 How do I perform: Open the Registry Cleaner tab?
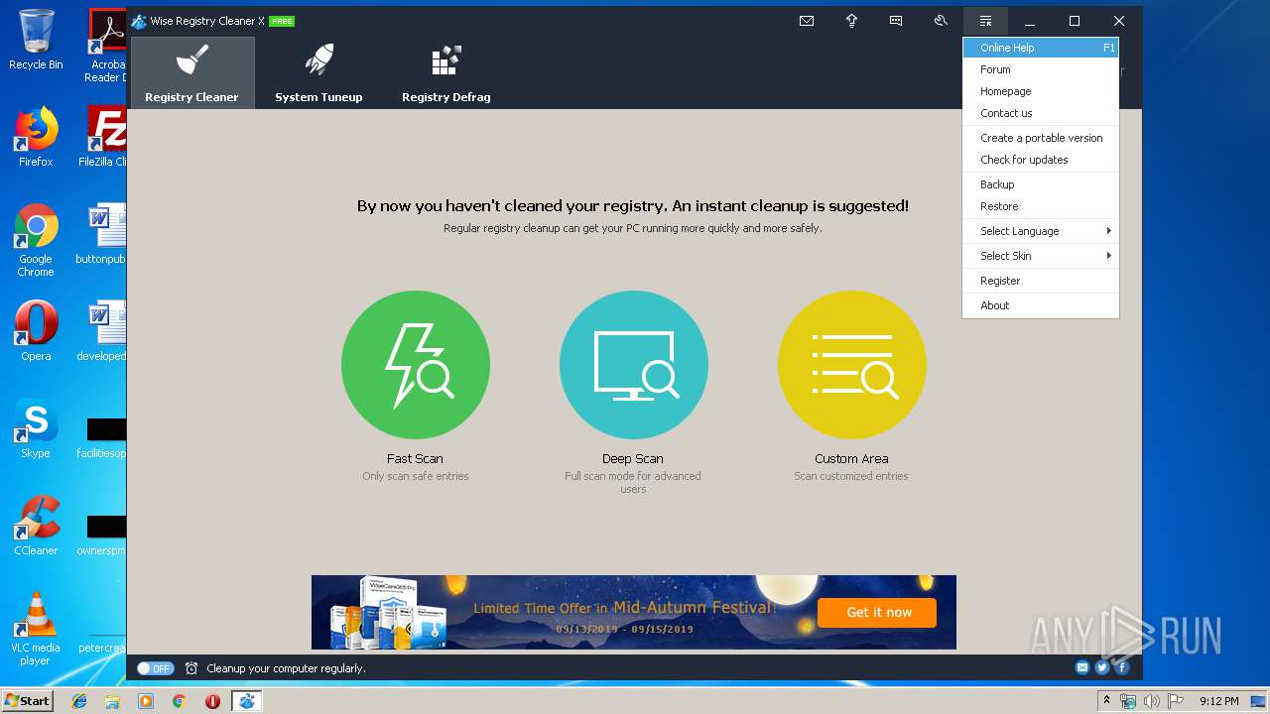pos(191,72)
